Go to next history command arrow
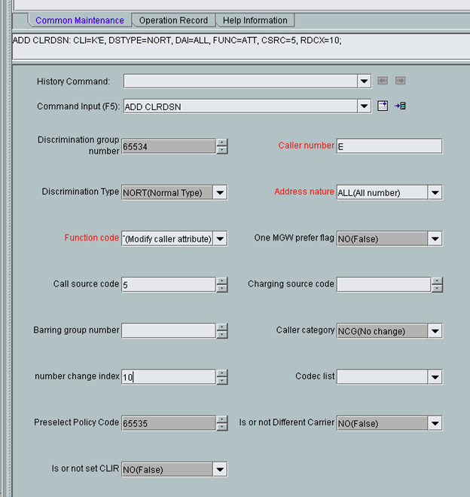 (x=400, y=81)
